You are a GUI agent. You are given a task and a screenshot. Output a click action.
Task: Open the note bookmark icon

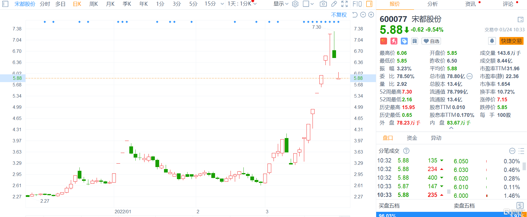pos(415,41)
